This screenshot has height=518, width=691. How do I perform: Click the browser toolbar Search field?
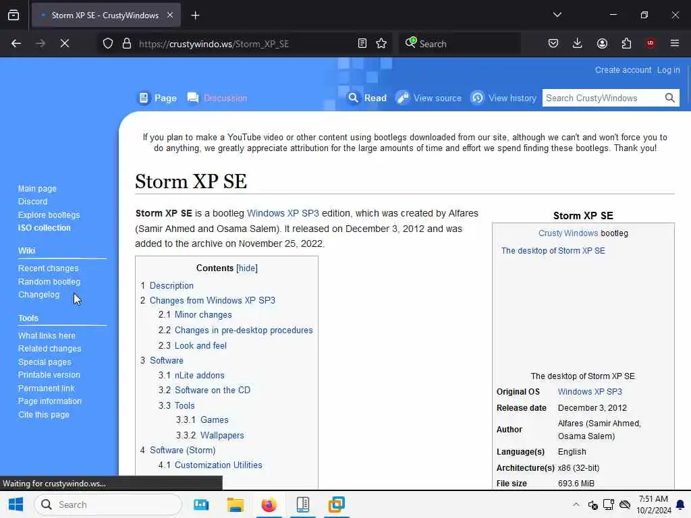click(x=460, y=43)
